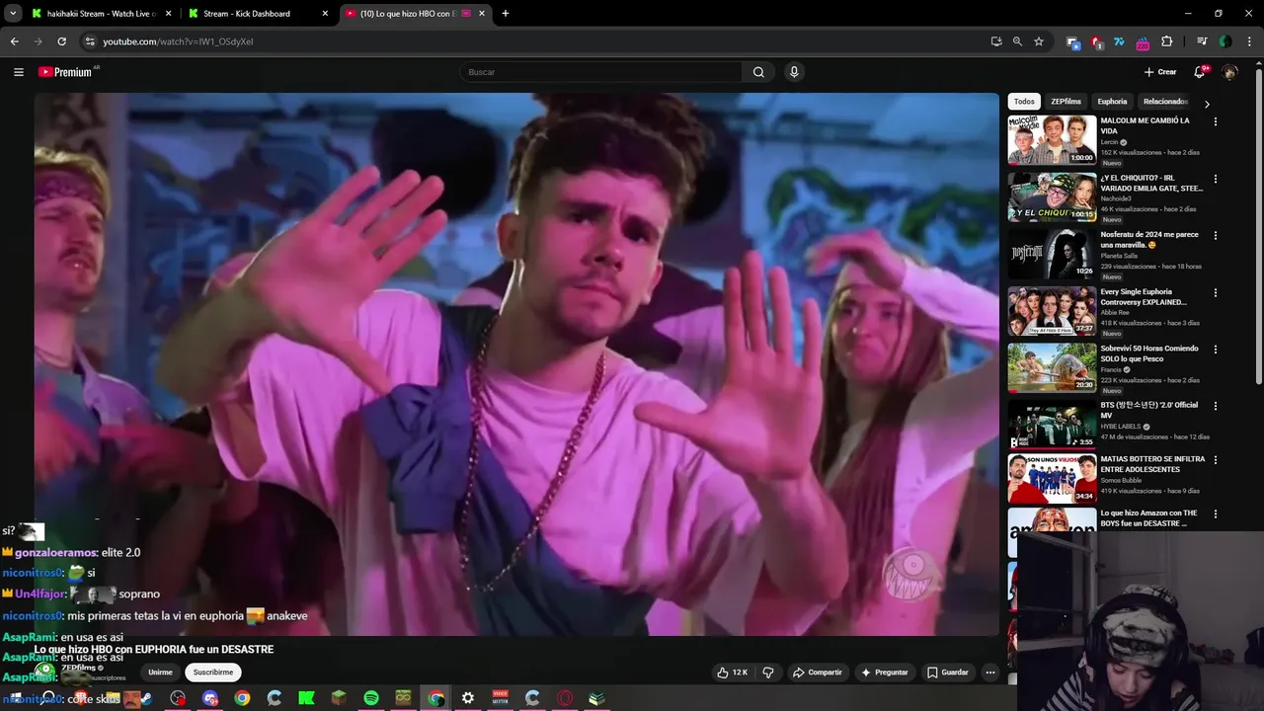Click the Preguntar ask button
Image resolution: width=1264 pixels, height=711 pixels.
click(x=884, y=672)
